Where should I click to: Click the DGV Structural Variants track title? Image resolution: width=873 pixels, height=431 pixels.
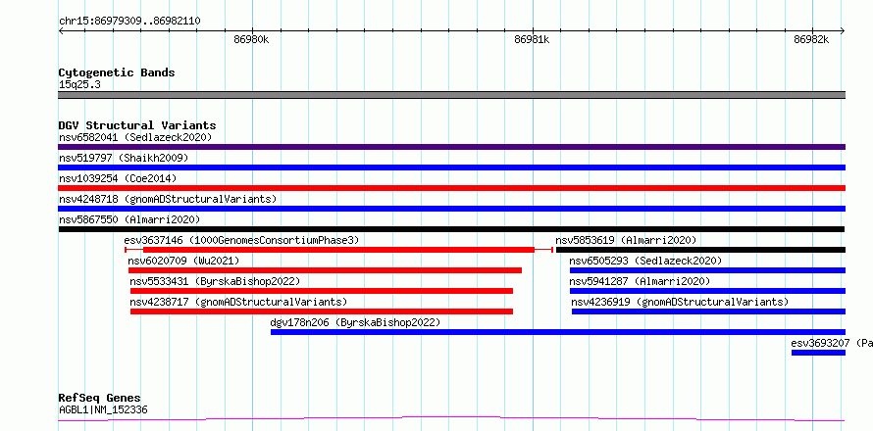click(137, 125)
